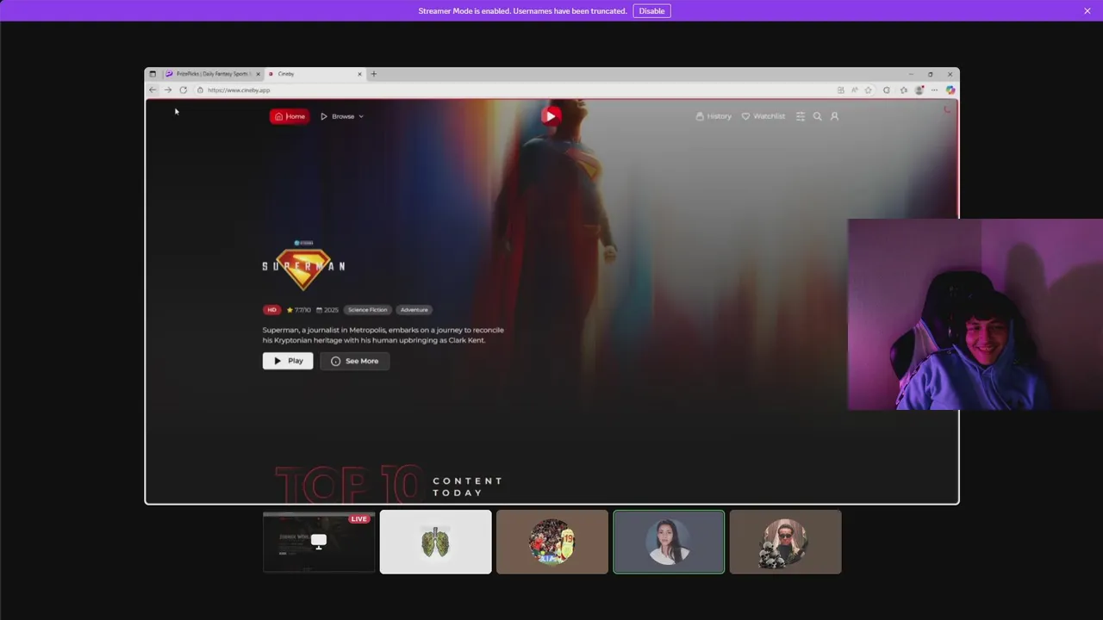Click the browser back arrow
The image size is (1103, 620).
click(x=153, y=90)
